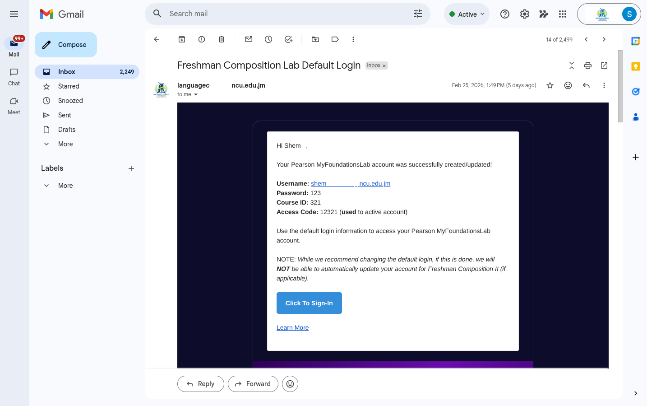Viewport: 647px width, 406px height.
Task: Add this email to Tasks
Action: [288, 39]
